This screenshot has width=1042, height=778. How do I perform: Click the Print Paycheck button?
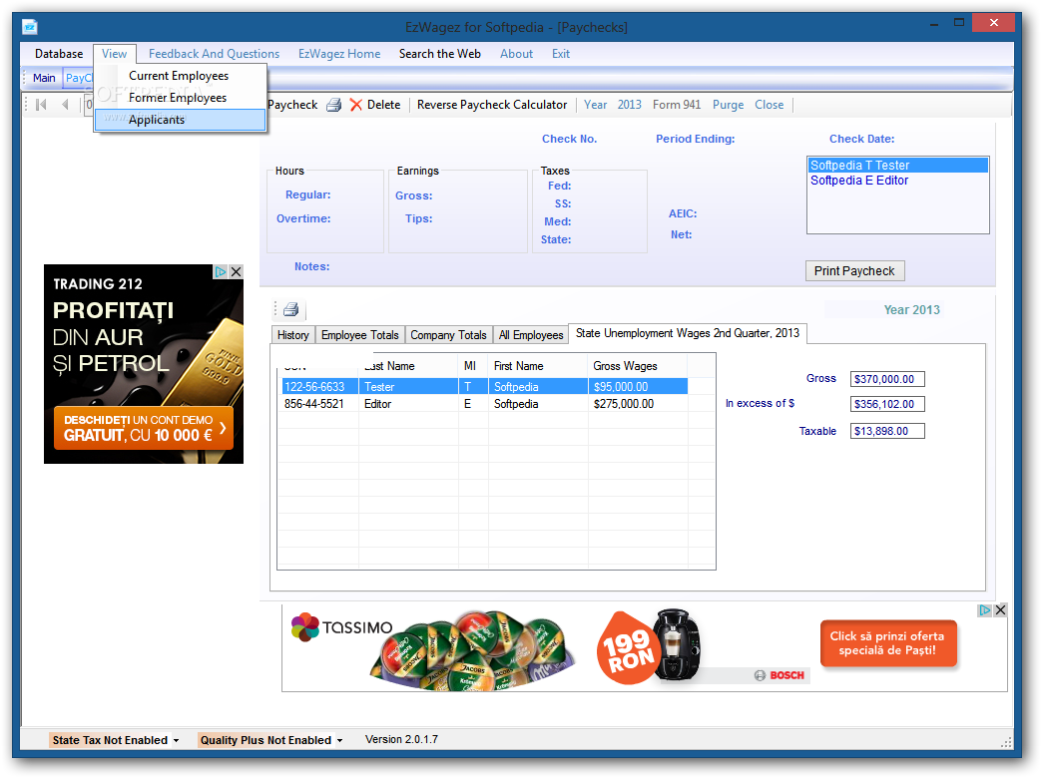click(854, 271)
